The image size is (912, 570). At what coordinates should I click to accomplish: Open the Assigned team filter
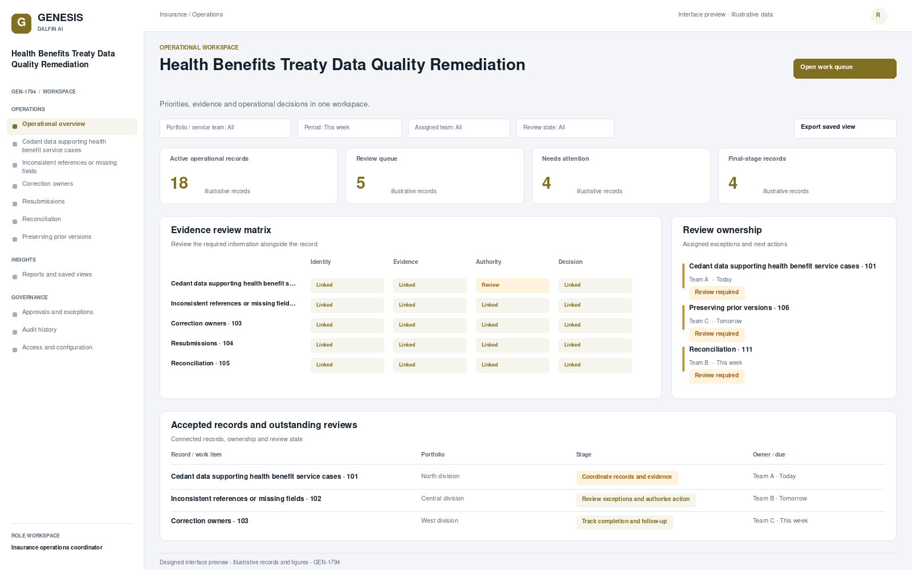(459, 128)
